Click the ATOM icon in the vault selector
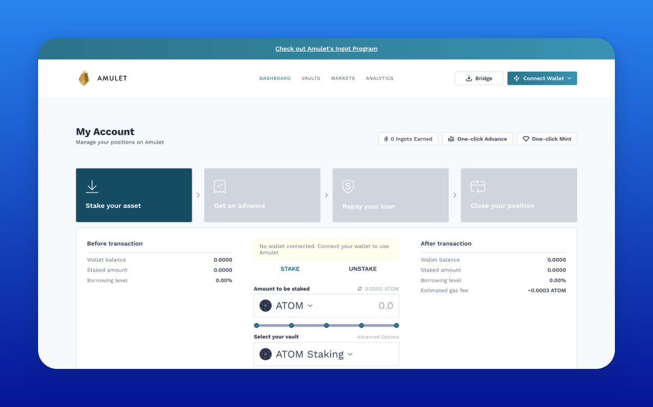The width and height of the screenshot is (653, 407). [266, 354]
